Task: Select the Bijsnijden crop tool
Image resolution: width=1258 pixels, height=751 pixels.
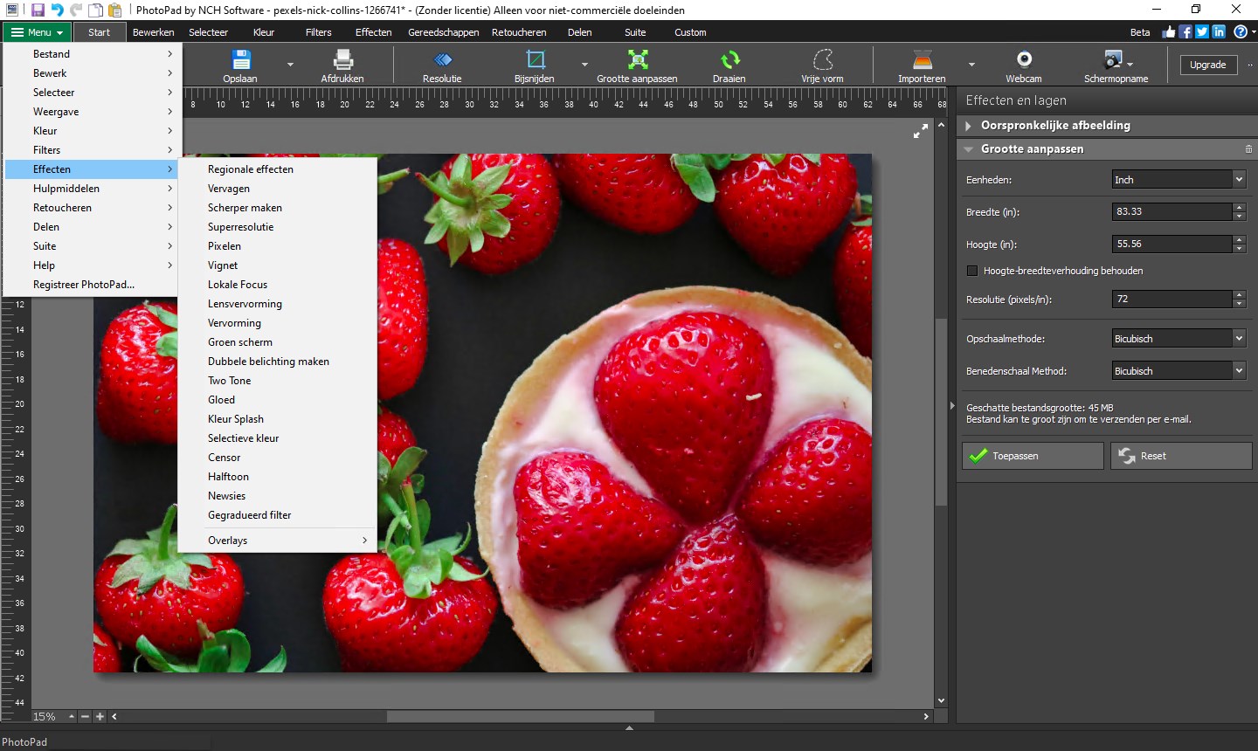Action: (x=535, y=60)
